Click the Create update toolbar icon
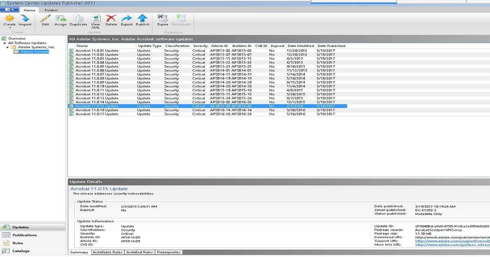 (9, 18)
